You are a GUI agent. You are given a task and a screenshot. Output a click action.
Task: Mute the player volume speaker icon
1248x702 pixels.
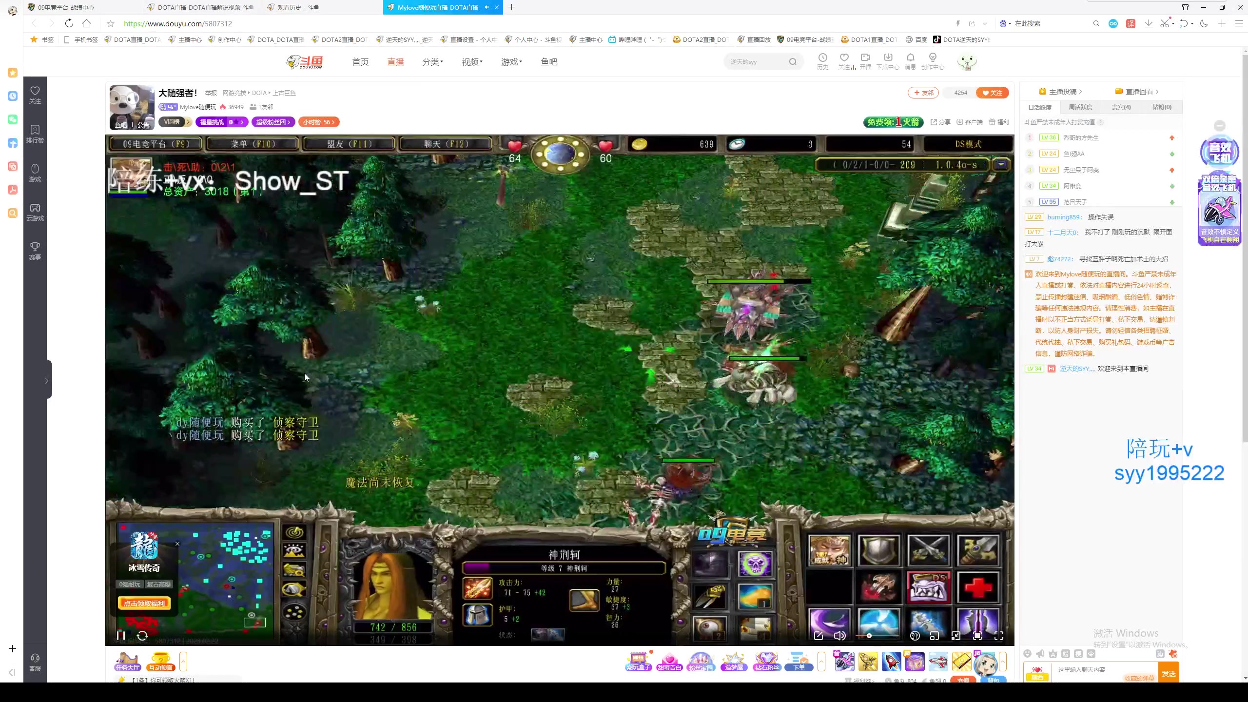839,635
